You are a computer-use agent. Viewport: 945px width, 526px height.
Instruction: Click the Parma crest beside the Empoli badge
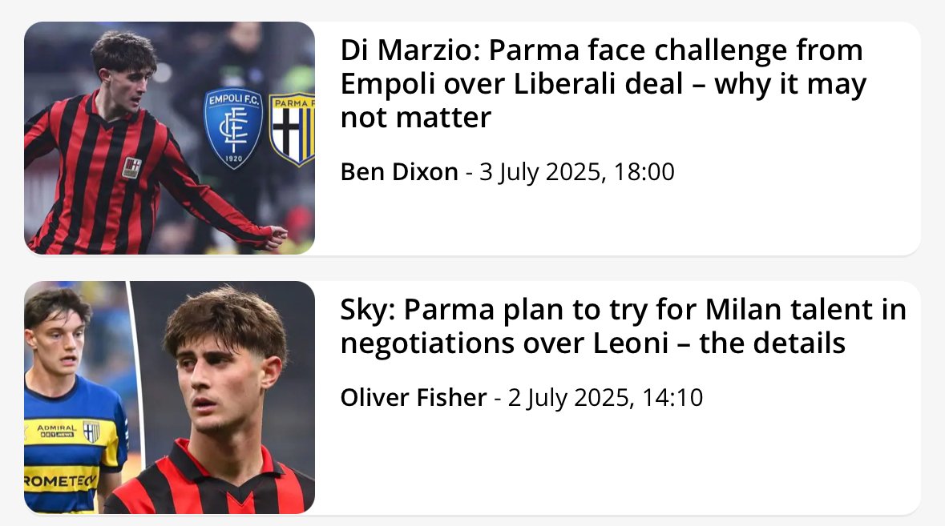click(x=293, y=129)
